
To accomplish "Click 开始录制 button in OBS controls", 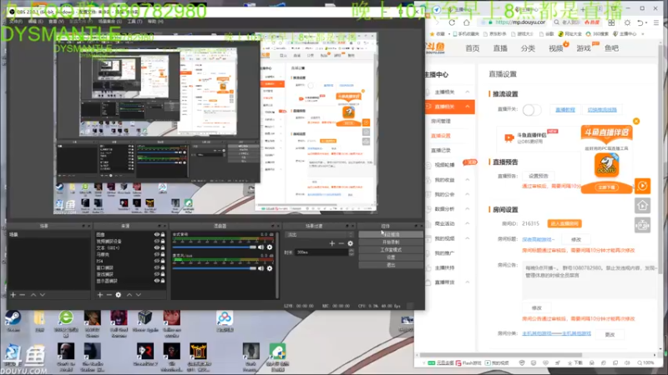I will coord(391,242).
